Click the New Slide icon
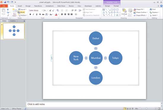163x110 pixels. coord(15,11)
